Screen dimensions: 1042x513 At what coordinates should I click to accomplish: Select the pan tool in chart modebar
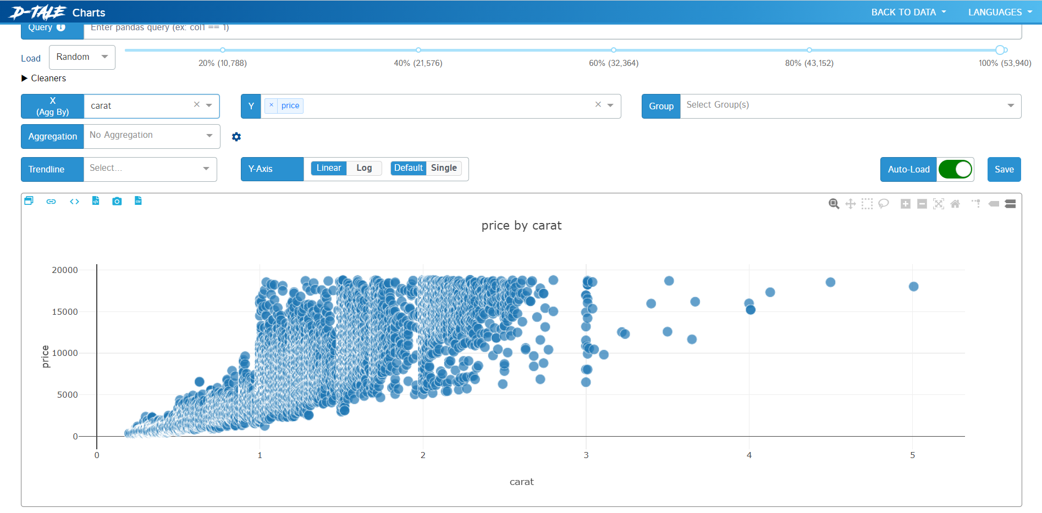(851, 204)
